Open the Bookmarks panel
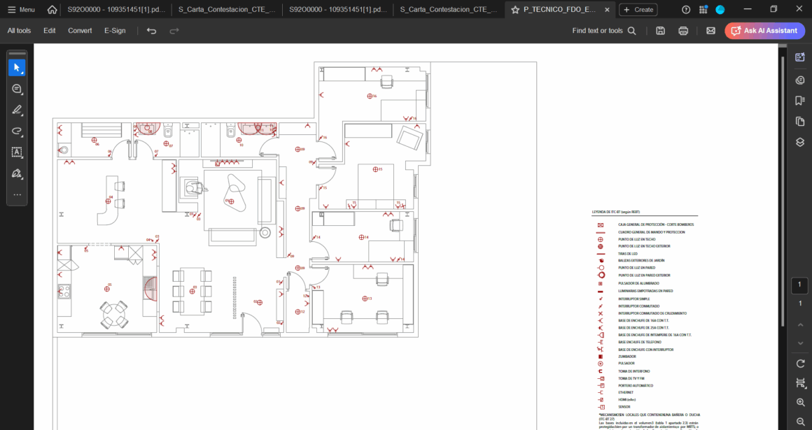 click(800, 101)
